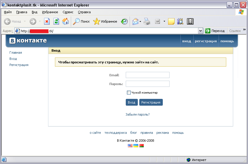This screenshot has height=164, width=248.
Task: Open footer о сайте link
Action: (95, 133)
